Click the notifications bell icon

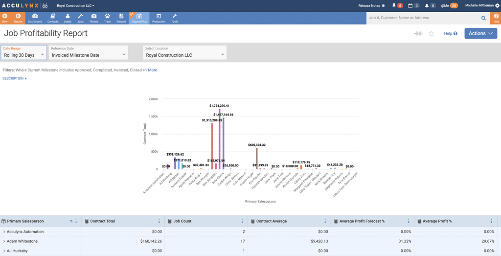[x=427, y=5]
